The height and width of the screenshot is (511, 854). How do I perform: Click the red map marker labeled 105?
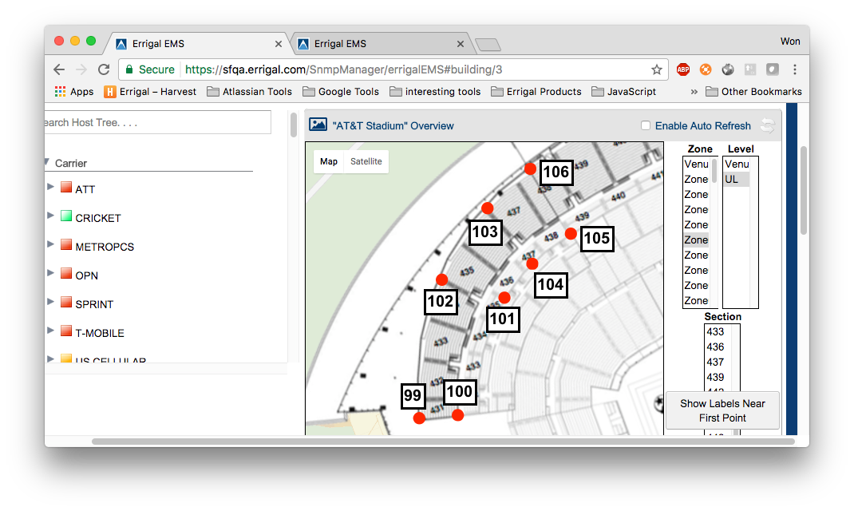[571, 233]
